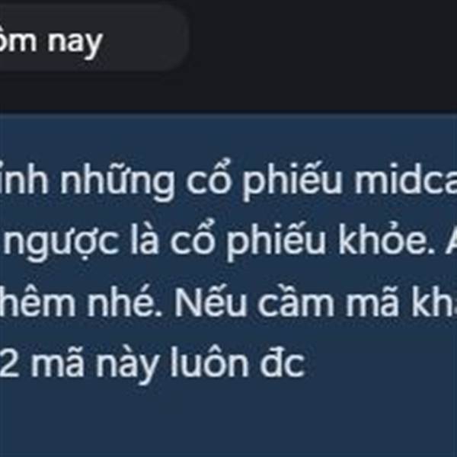
Task: Click the "hôm nay" date pill
Action: coord(93,38)
